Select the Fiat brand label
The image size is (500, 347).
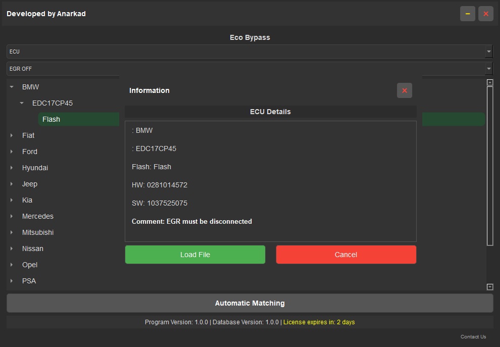coord(28,135)
